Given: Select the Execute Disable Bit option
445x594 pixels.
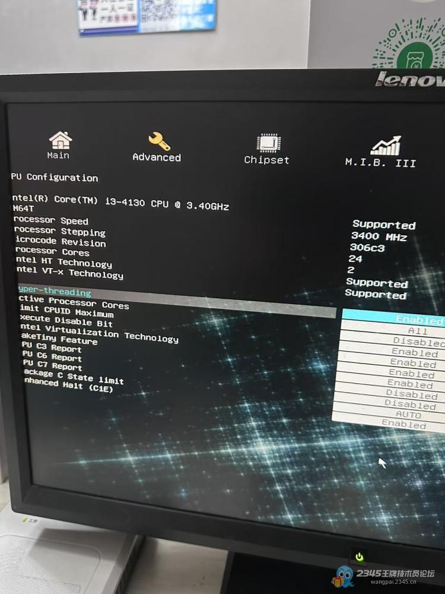Looking at the screenshot, I should coord(65,321).
